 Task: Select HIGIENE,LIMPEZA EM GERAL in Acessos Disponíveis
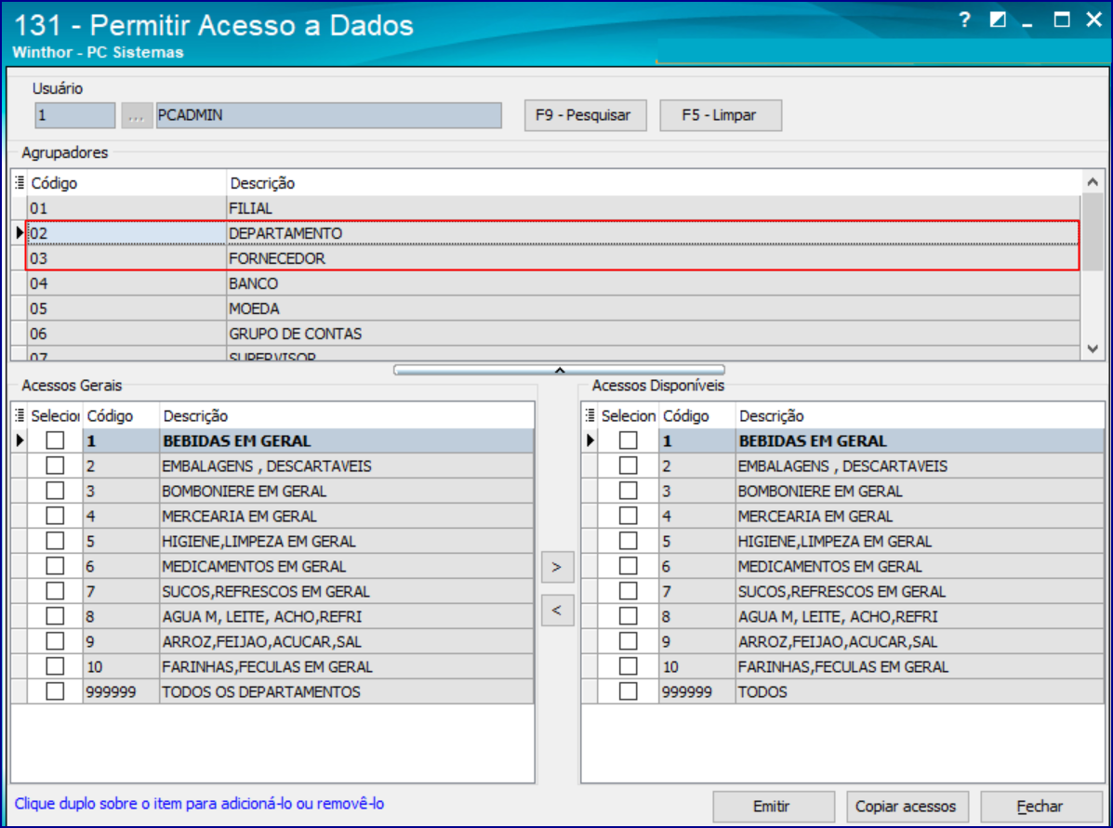(843, 542)
